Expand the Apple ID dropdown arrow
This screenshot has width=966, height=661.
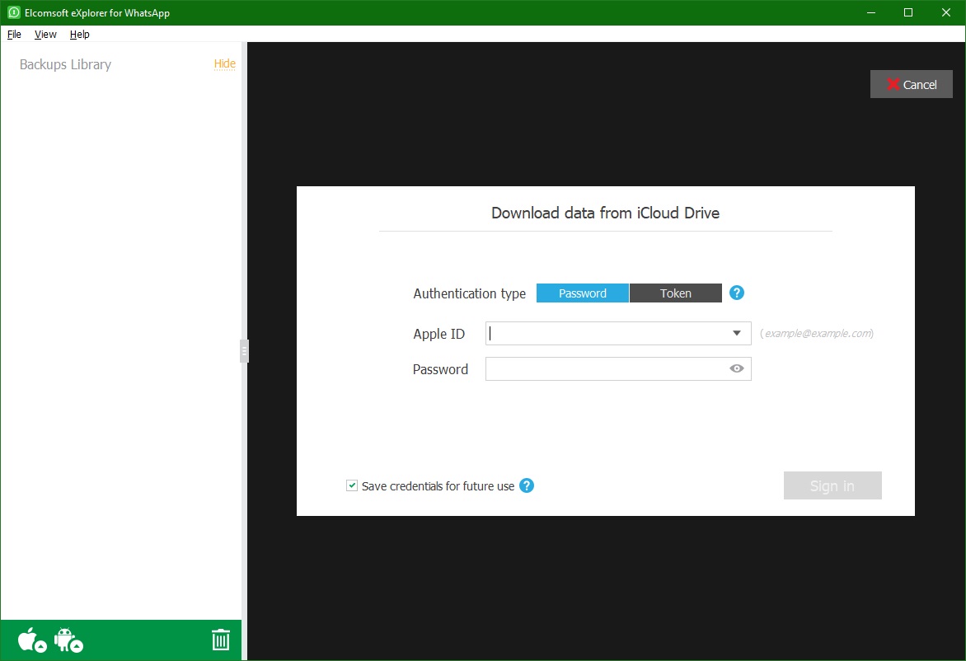736,333
